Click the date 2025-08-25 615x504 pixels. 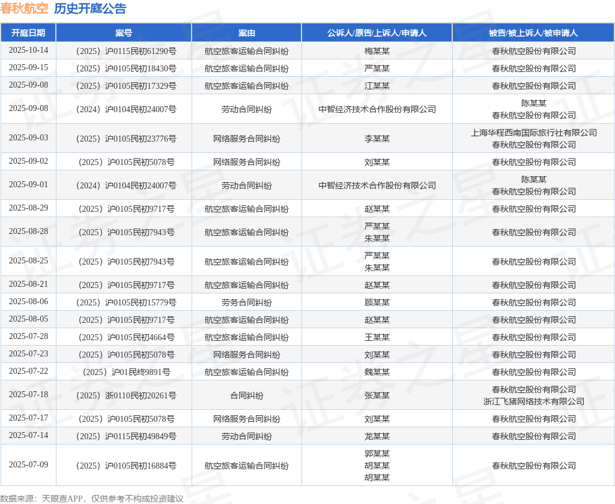[28, 260]
